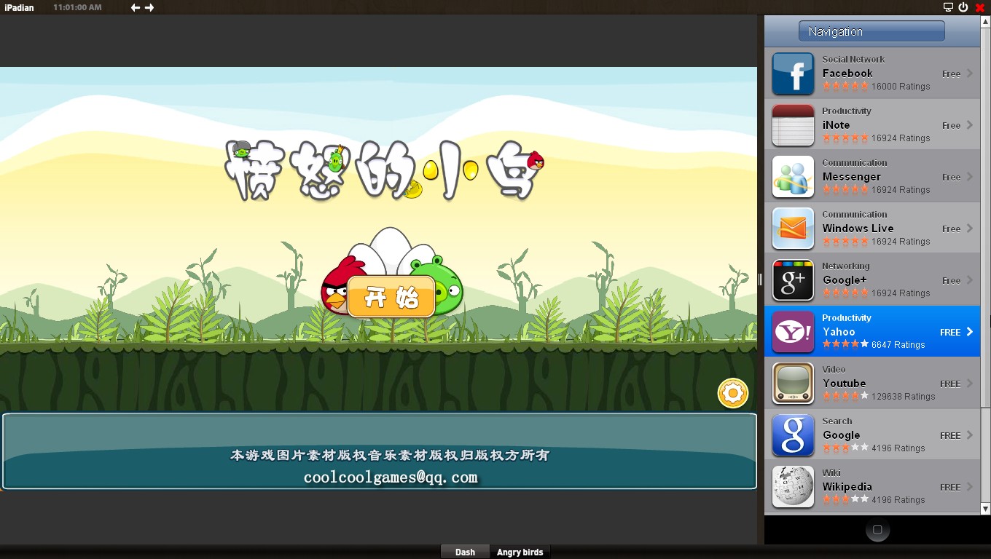Close iPadian with red X
991x559 pixels.
pos(980,7)
